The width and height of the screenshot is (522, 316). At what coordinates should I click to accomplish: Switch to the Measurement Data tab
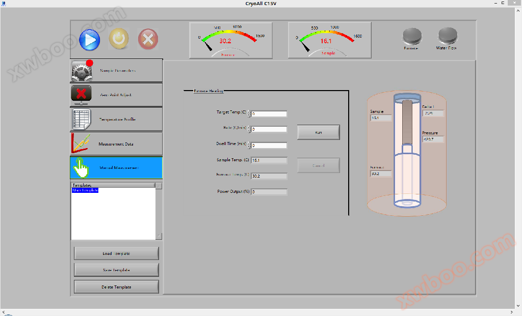tap(116, 144)
